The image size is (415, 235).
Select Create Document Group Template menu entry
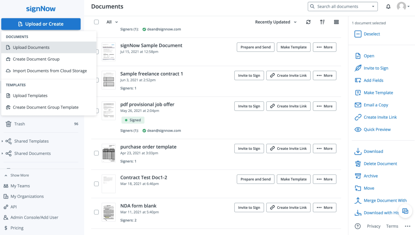pos(46,107)
